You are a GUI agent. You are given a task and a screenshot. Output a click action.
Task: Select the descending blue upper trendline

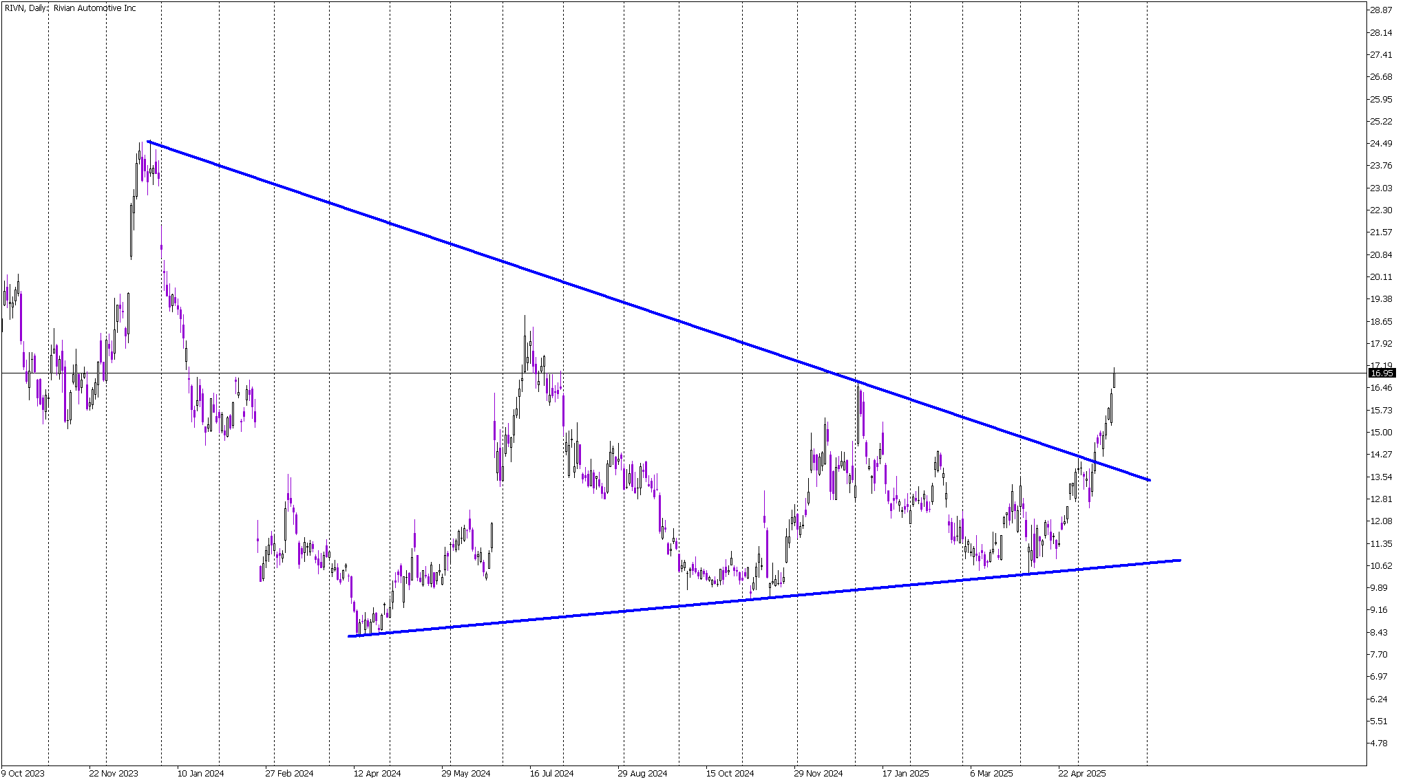(x=647, y=310)
